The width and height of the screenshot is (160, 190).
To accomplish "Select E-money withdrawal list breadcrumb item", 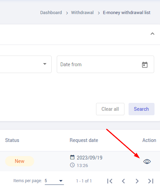I will [126, 13].
